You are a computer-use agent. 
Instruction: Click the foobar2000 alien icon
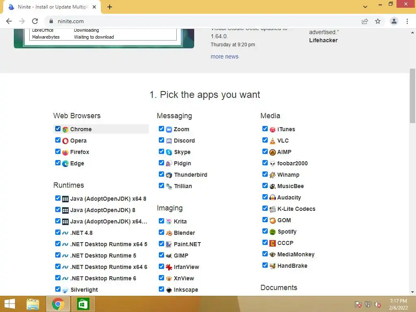(273, 164)
